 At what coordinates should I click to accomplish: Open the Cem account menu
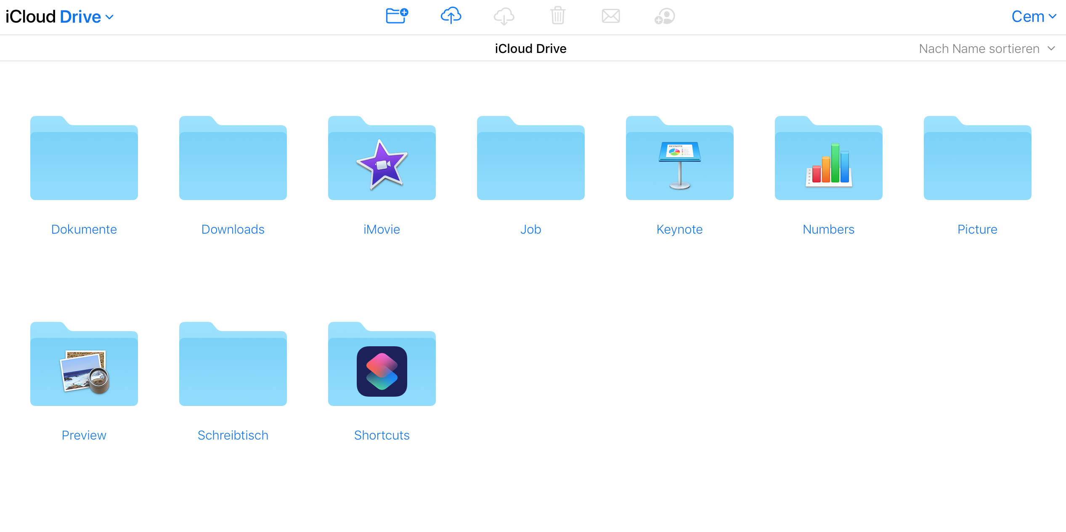[1034, 17]
